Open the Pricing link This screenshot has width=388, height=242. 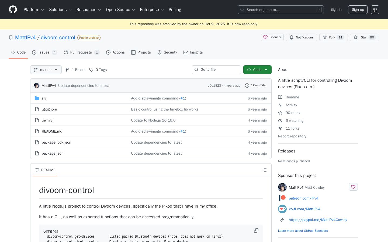[x=175, y=10]
